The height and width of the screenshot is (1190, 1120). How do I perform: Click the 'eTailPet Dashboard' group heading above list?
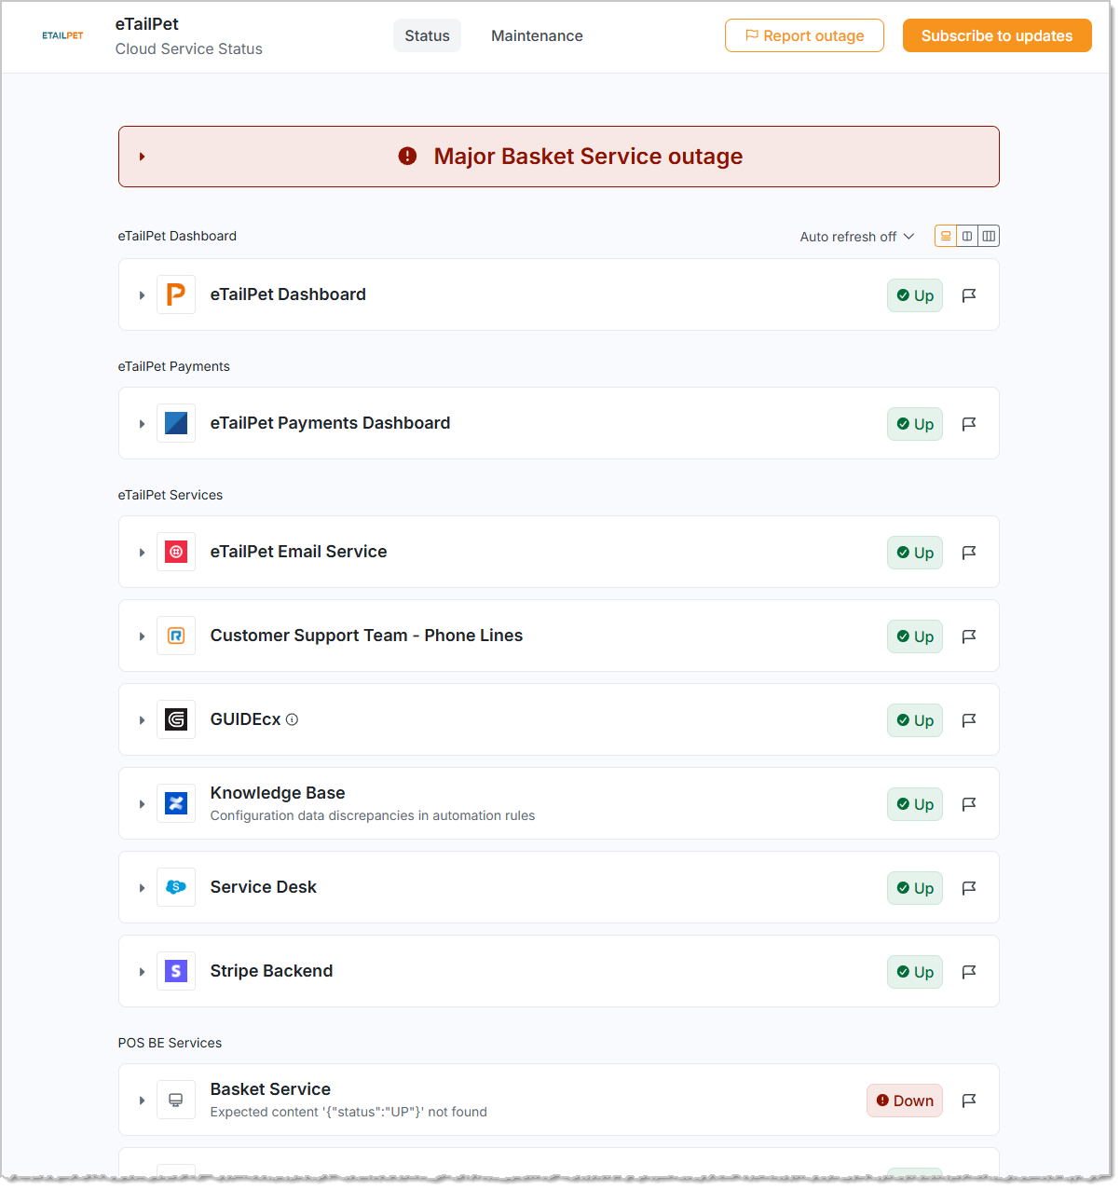point(177,236)
